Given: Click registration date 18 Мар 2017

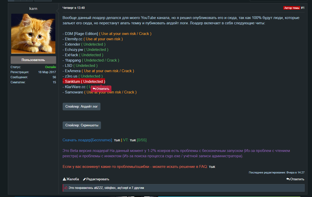Looking at the screenshot, I should (x=47, y=72).
